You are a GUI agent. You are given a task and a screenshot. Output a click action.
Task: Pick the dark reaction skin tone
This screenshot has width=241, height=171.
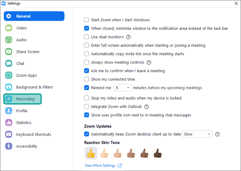[x=158, y=153]
